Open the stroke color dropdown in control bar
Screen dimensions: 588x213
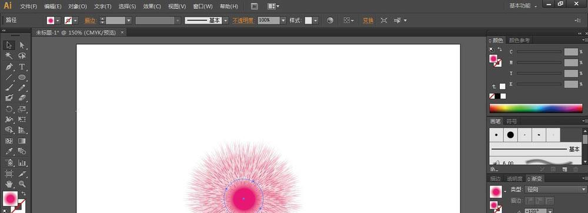point(75,21)
